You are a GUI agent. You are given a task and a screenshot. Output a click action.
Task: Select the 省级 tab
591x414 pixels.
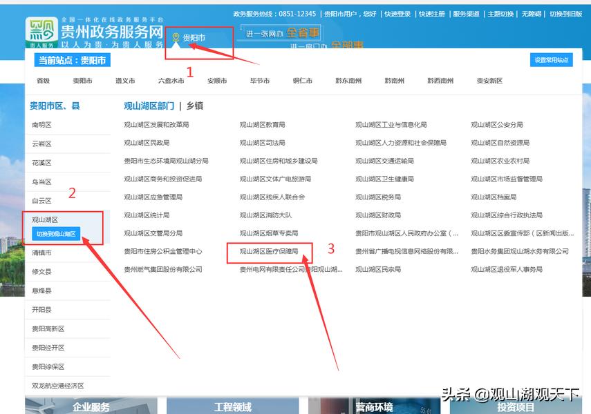click(x=44, y=81)
